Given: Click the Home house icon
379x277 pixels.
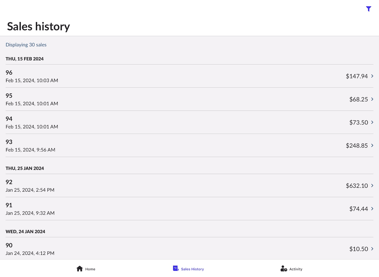Looking at the screenshot, I should click(80, 269).
